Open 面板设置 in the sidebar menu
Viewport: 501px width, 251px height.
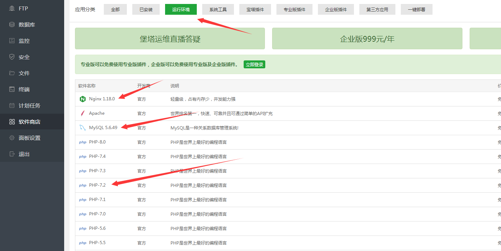tap(32, 138)
